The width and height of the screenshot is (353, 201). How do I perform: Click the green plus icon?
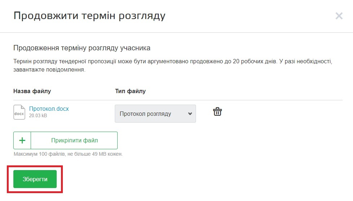22,140
